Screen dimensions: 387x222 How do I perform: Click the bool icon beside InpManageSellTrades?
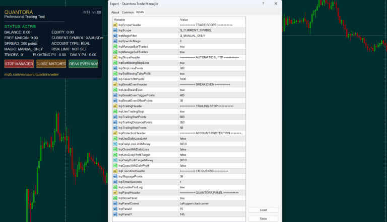point(115,52)
